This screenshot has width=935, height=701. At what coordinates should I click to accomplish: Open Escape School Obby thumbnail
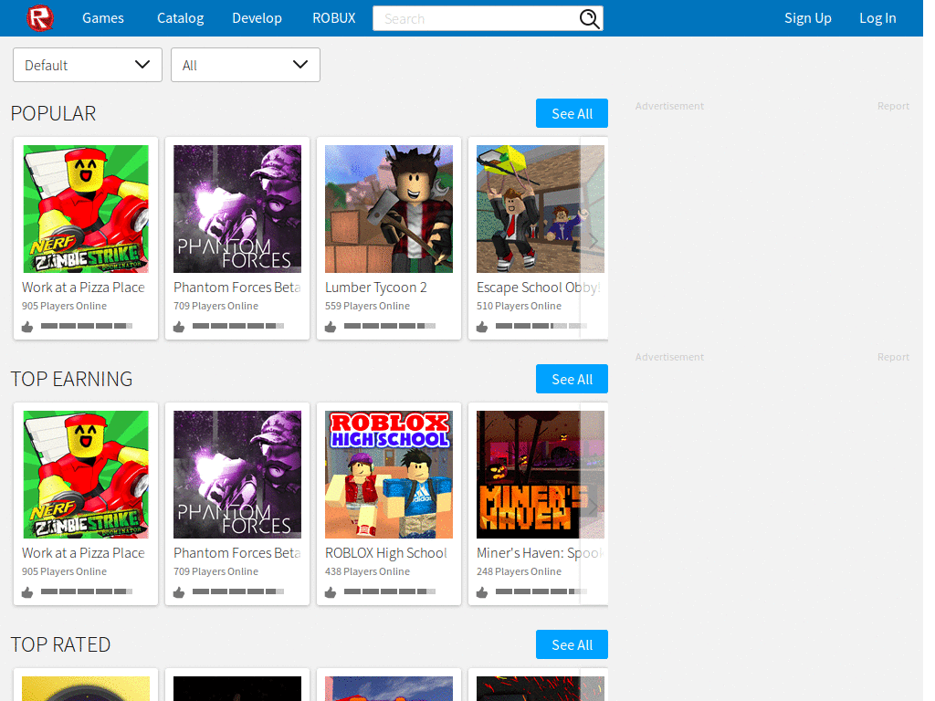click(541, 209)
